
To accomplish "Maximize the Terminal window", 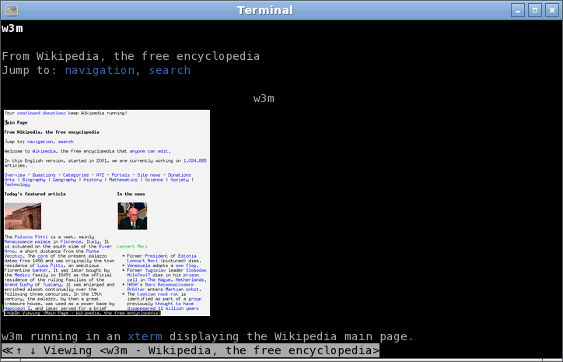I will [535, 10].
